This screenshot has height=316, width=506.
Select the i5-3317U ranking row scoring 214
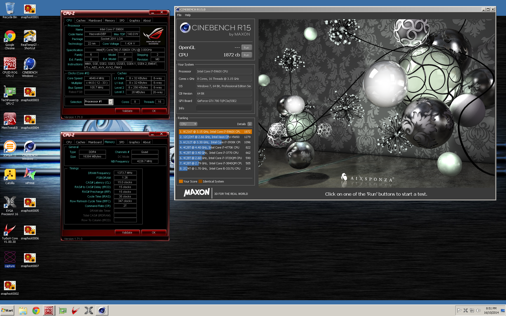pos(215,169)
